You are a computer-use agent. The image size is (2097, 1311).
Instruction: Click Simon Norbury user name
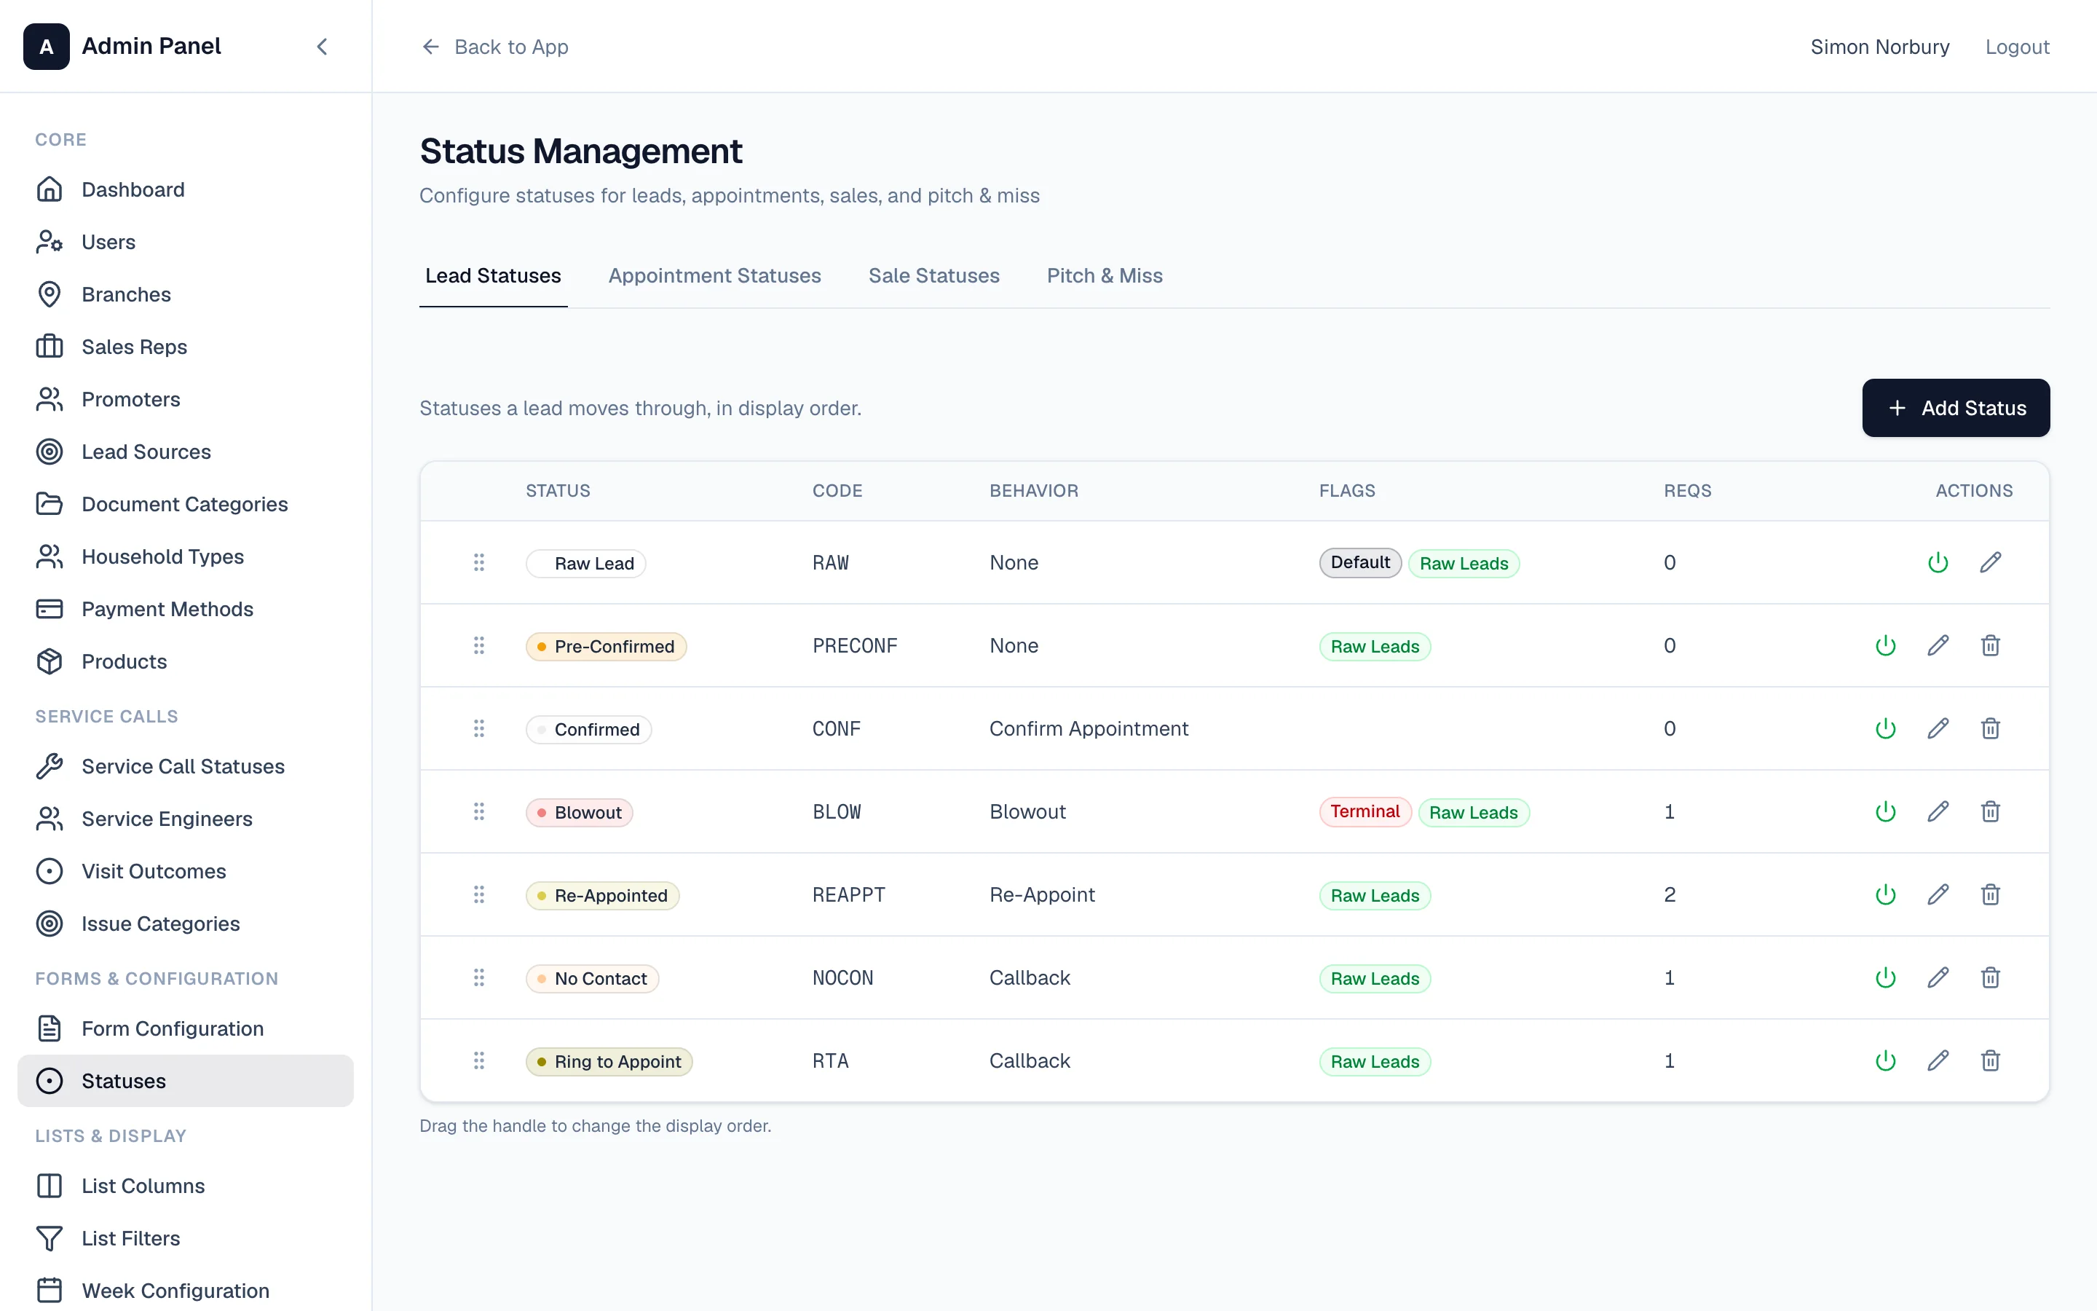1879,47
